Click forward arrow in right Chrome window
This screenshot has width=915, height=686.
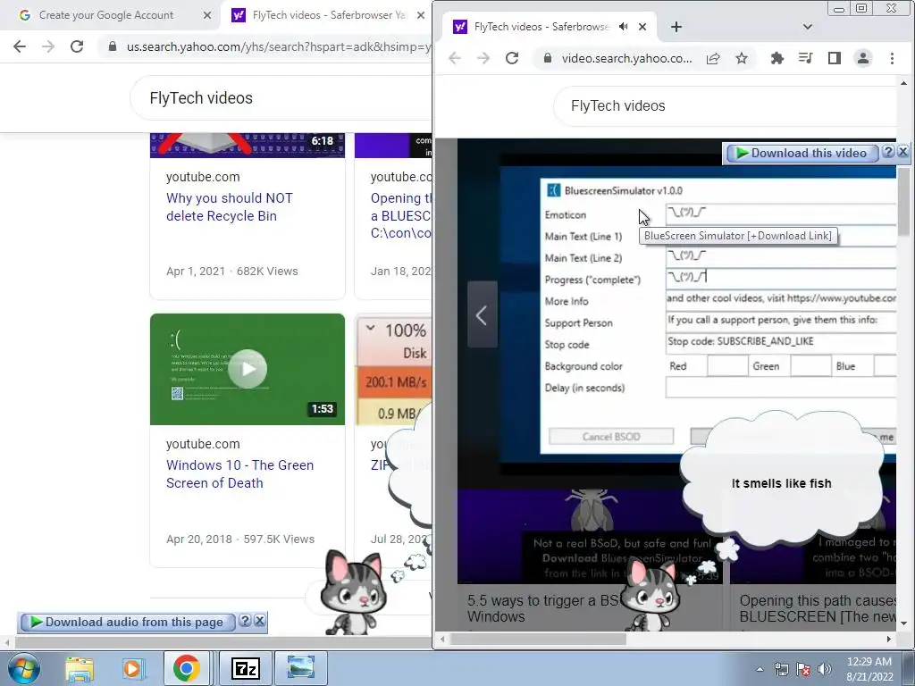[x=483, y=58]
